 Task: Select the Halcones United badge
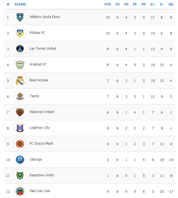pyautogui.click(x=20, y=112)
